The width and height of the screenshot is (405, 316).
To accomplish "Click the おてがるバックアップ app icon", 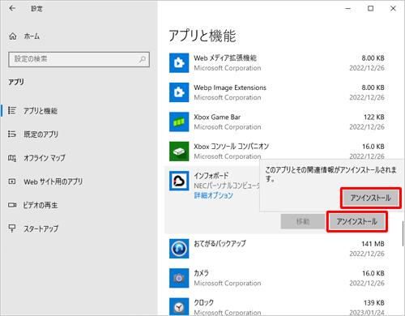I will (x=179, y=249).
